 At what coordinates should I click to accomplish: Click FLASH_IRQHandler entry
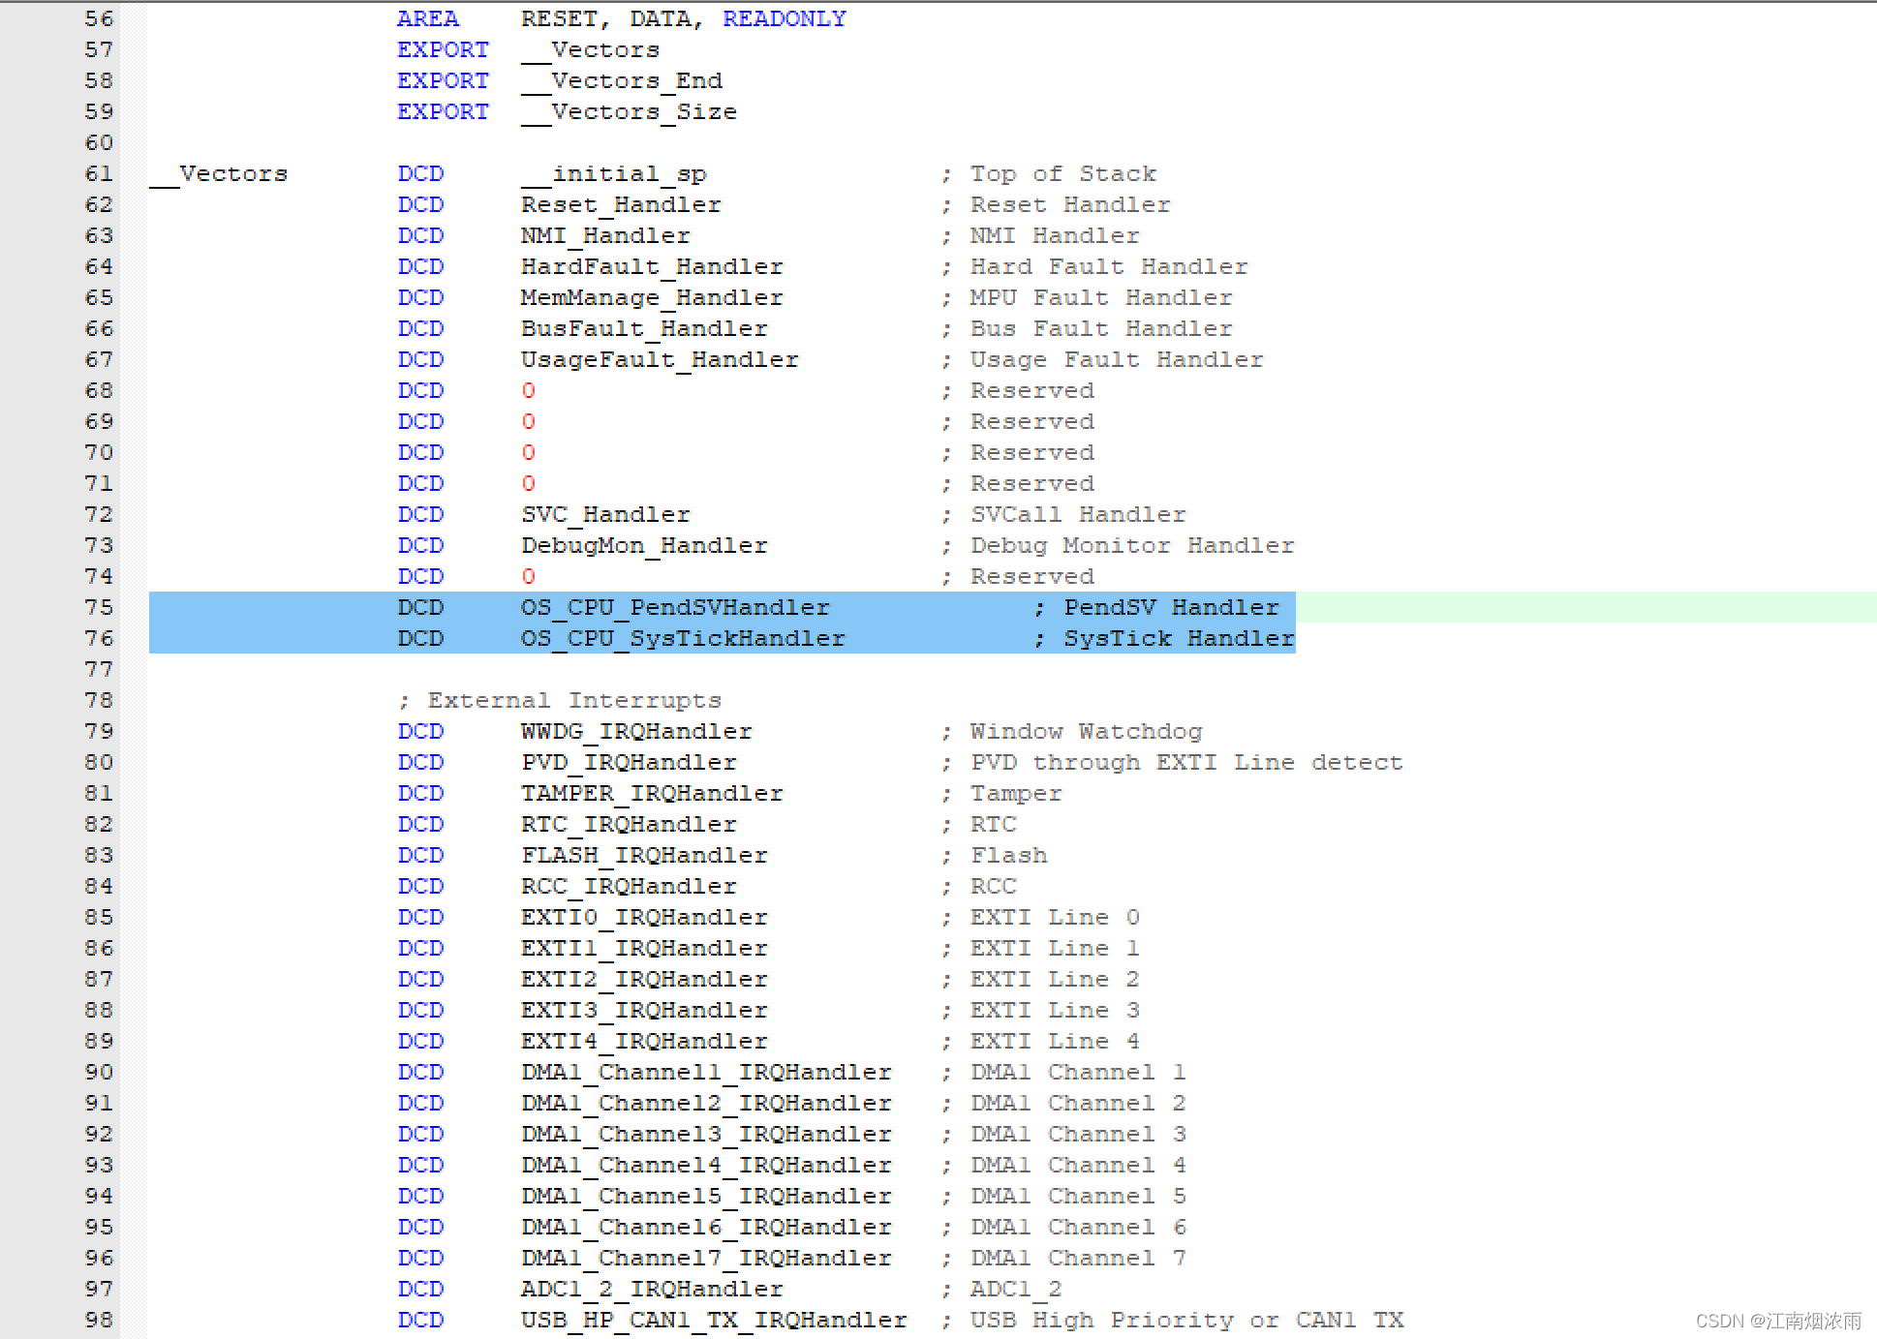[x=644, y=855]
